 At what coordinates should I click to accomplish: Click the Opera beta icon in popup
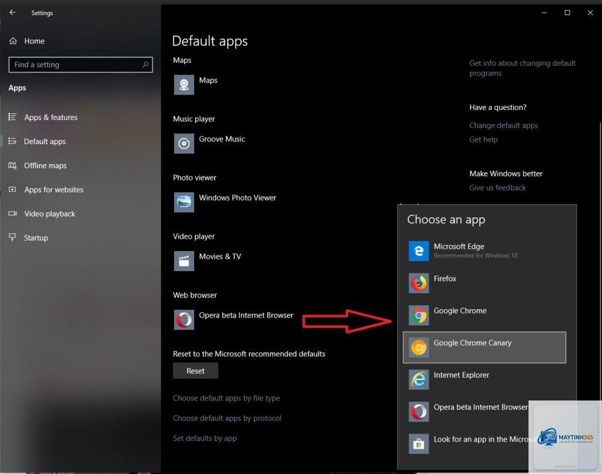(419, 412)
